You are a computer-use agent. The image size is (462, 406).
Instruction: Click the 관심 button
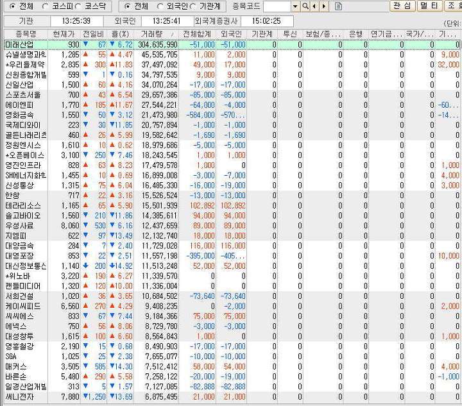(x=402, y=6)
